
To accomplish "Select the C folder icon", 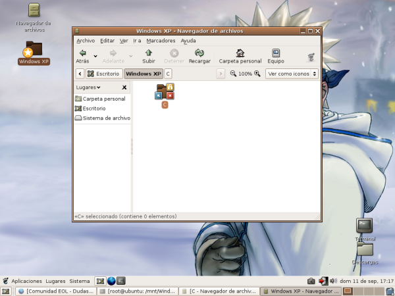I will pos(165,91).
